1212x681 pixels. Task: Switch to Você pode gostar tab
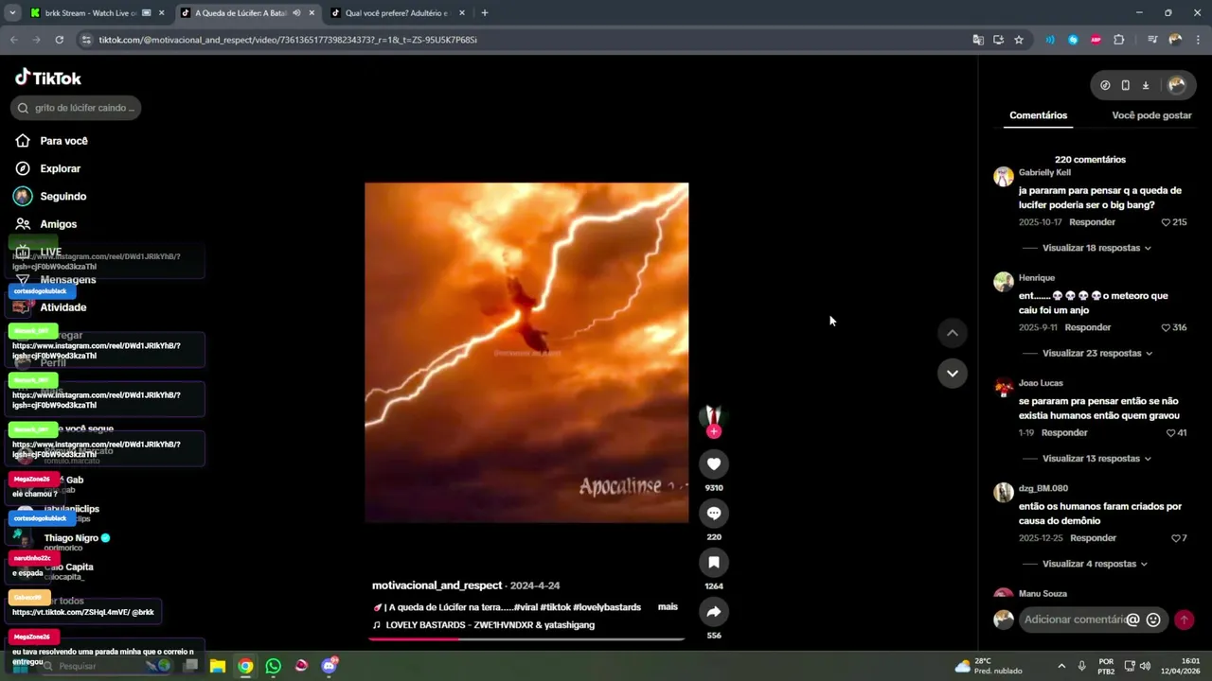1151,115
